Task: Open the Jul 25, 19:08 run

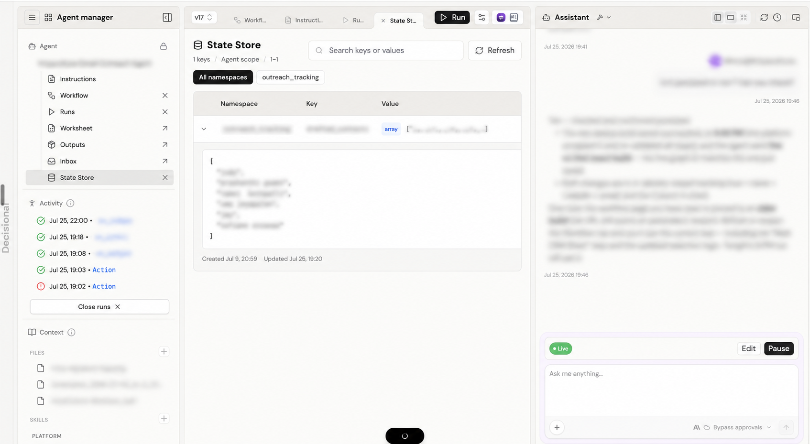Action: pos(84,253)
